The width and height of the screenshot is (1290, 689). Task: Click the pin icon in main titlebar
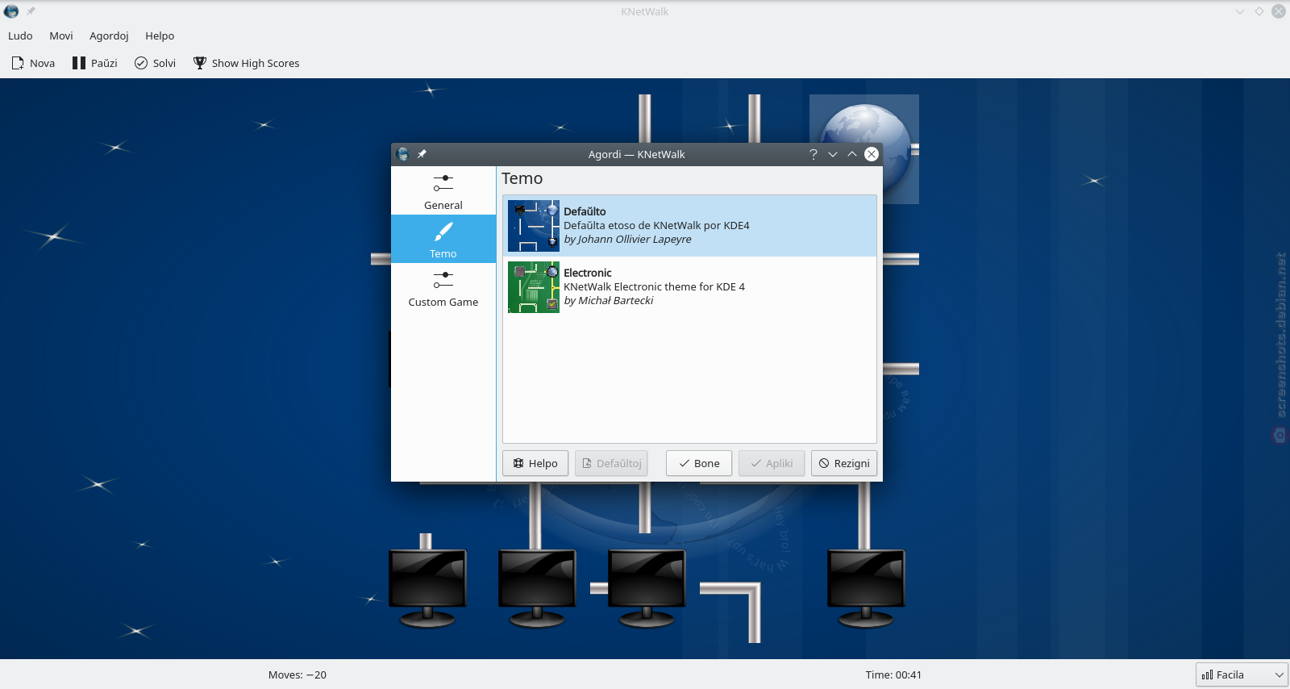click(x=31, y=11)
